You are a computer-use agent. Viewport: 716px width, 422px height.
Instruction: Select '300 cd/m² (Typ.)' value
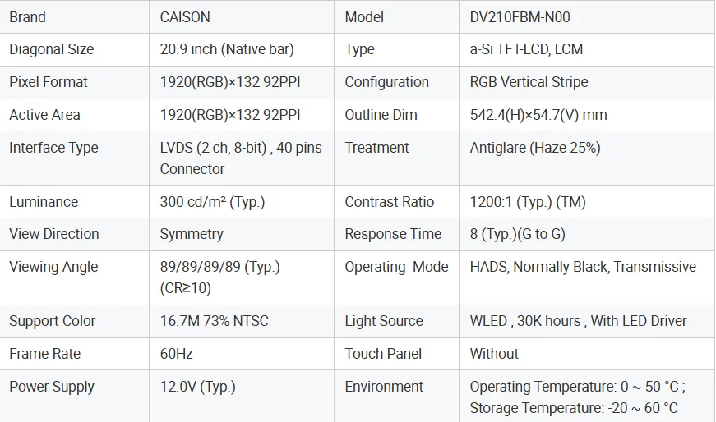(x=212, y=202)
